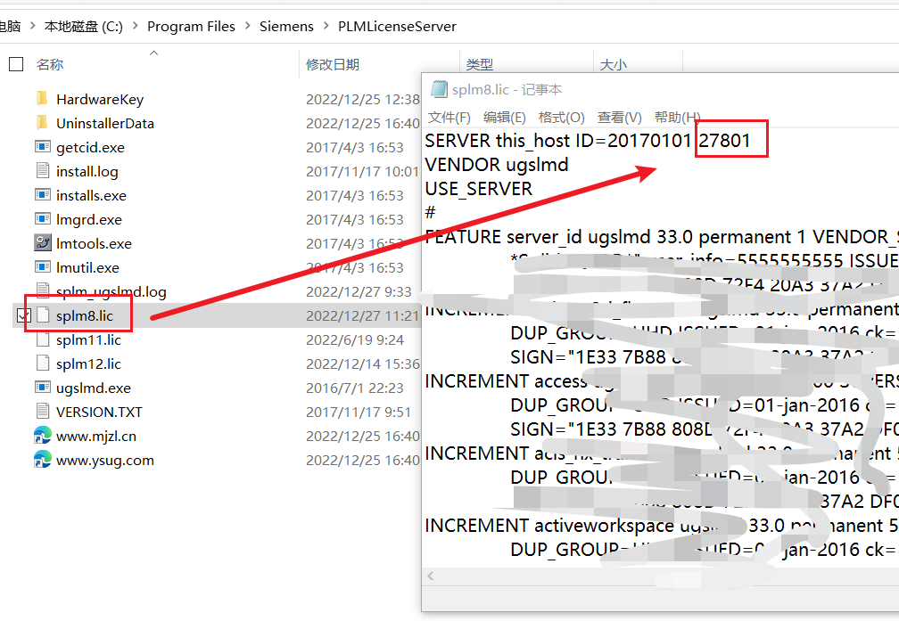Sort files by 修改日期 column header

tap(333, 64)
